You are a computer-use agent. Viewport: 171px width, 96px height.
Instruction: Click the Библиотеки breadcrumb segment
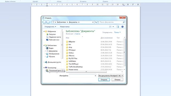(61, 22)
